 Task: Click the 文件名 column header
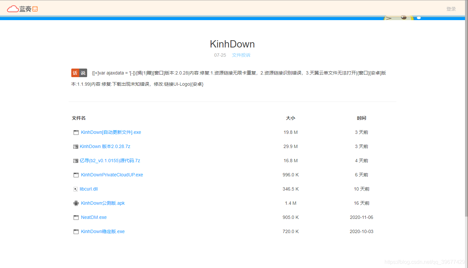[79, 118]
